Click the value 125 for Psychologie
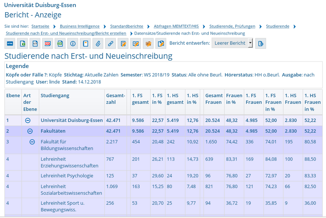Viewport: 326px width, 218px height. [110, 176]
